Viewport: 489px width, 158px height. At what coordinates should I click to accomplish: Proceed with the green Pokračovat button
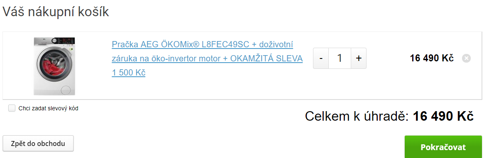point(443,147)
